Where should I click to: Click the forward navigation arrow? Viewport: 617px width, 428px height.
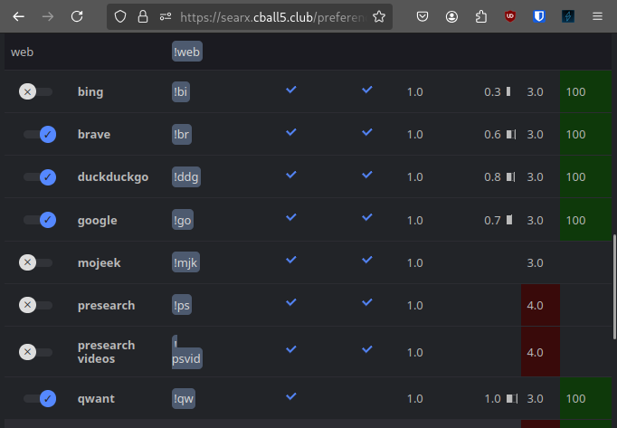coord(48,16)
